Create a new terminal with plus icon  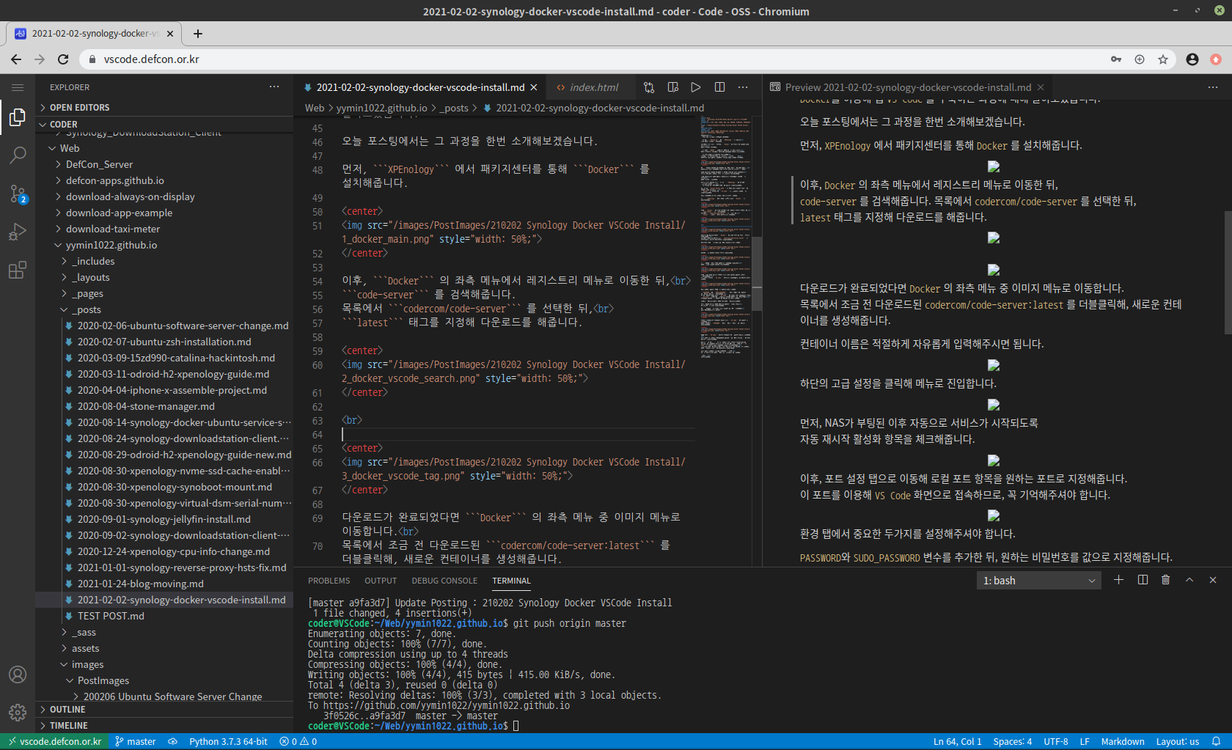point(1118,580)
